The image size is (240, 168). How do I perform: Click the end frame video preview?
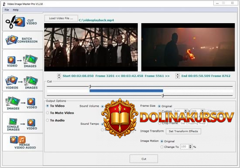pyautogui.click(x=188, y=47)
